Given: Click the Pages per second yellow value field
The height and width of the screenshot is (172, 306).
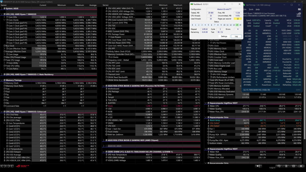Looking at the screenshot, I should click(x=238, y=19).
